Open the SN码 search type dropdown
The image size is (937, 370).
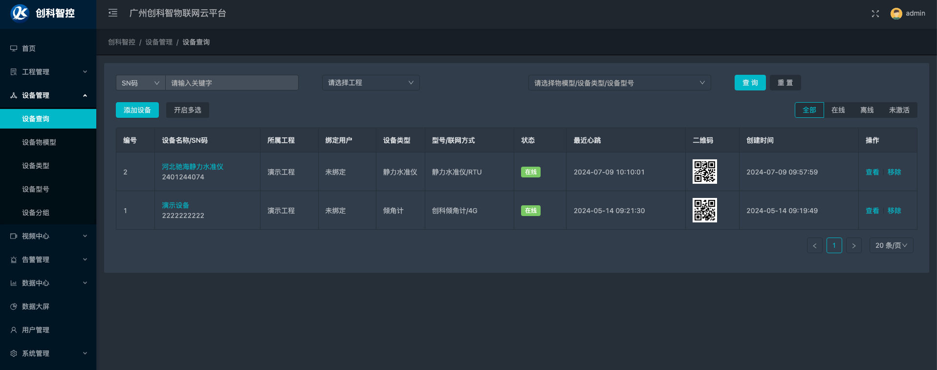141,83
